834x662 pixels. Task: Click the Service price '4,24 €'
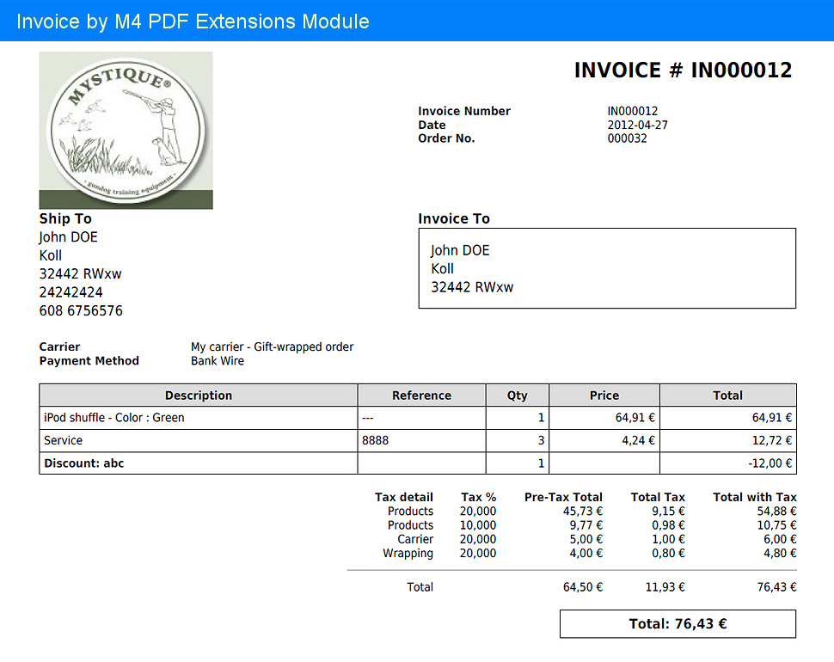[638, 440]
